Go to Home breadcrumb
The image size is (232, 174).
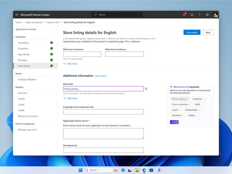point(19,22)
